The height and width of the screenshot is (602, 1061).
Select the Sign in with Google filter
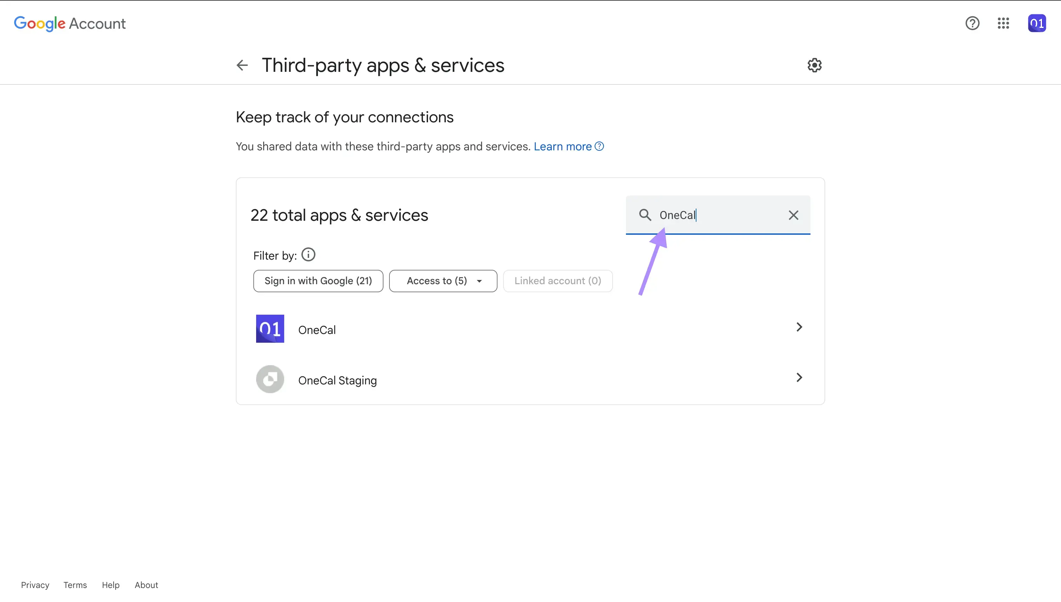click(318, 280)
